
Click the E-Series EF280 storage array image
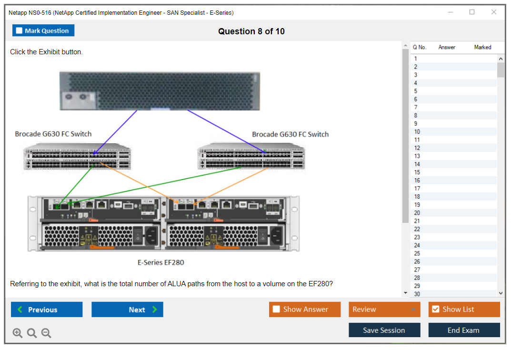pyautogui.click(x=163, y=224)
